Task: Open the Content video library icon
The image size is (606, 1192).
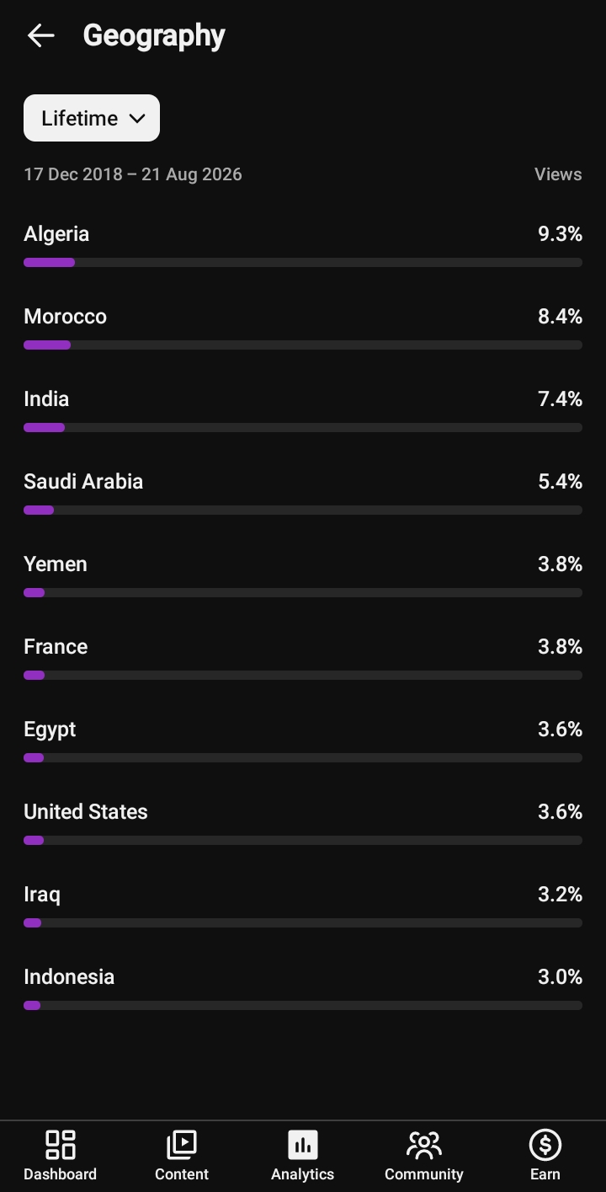Action: coord(181,1145)
